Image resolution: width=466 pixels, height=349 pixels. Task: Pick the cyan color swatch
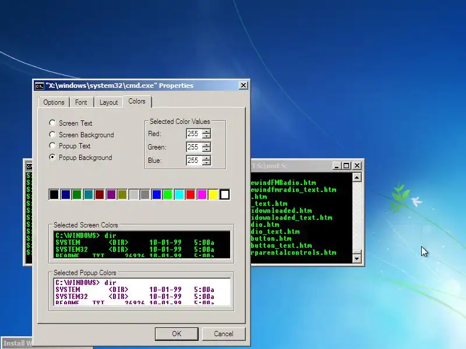click(179, 195)
